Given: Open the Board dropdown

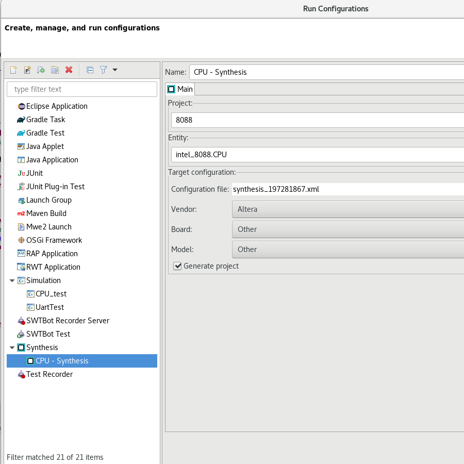Looking at the screenshot, I should (x=348, y=229).
